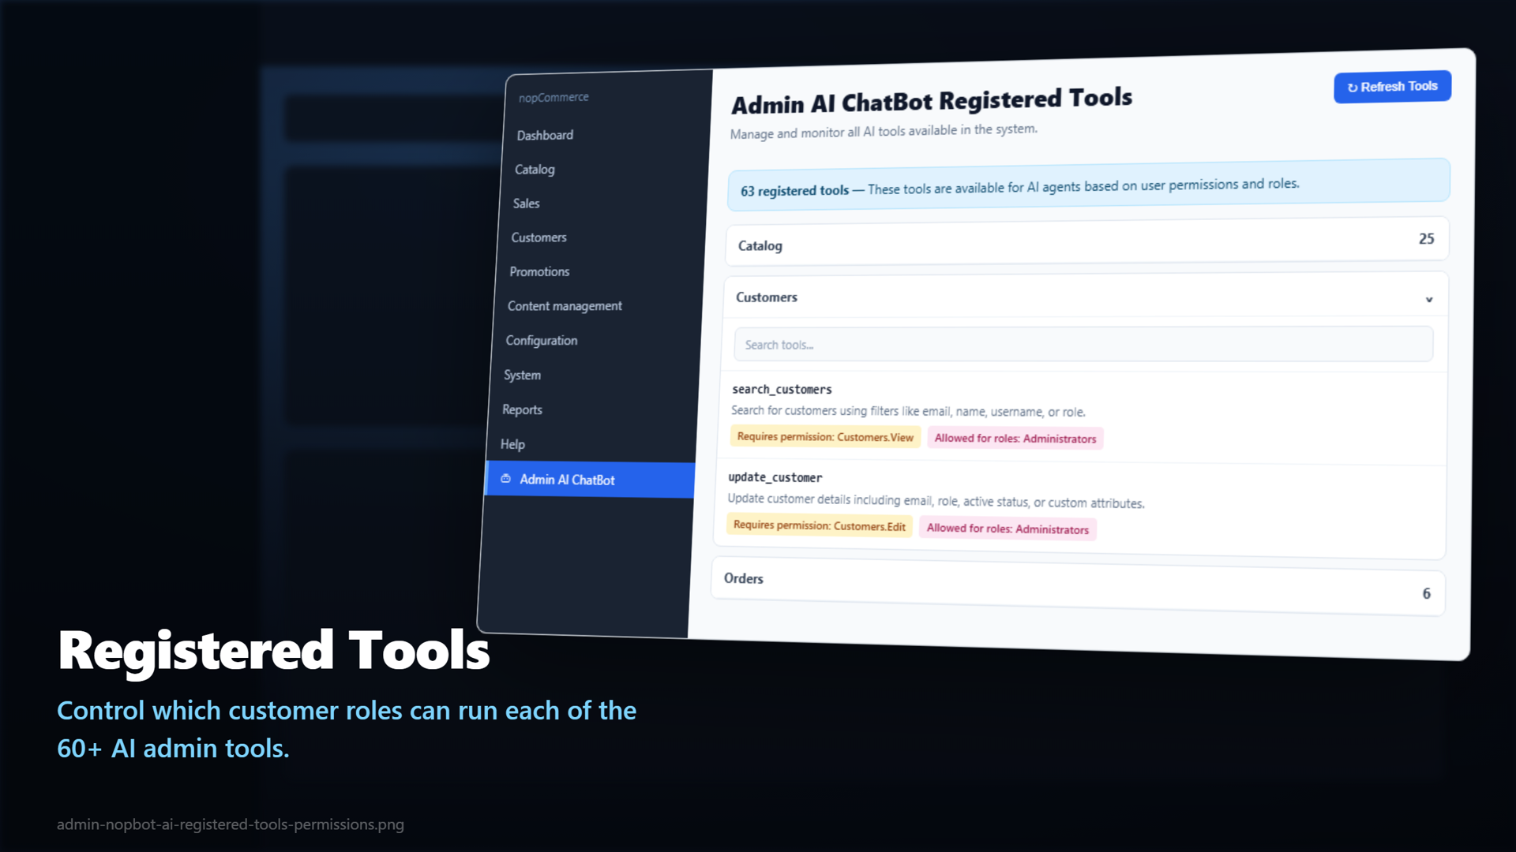Click the Catalog section count 25
This screenshot has width=1516, height=852.
coord(1426,238)
